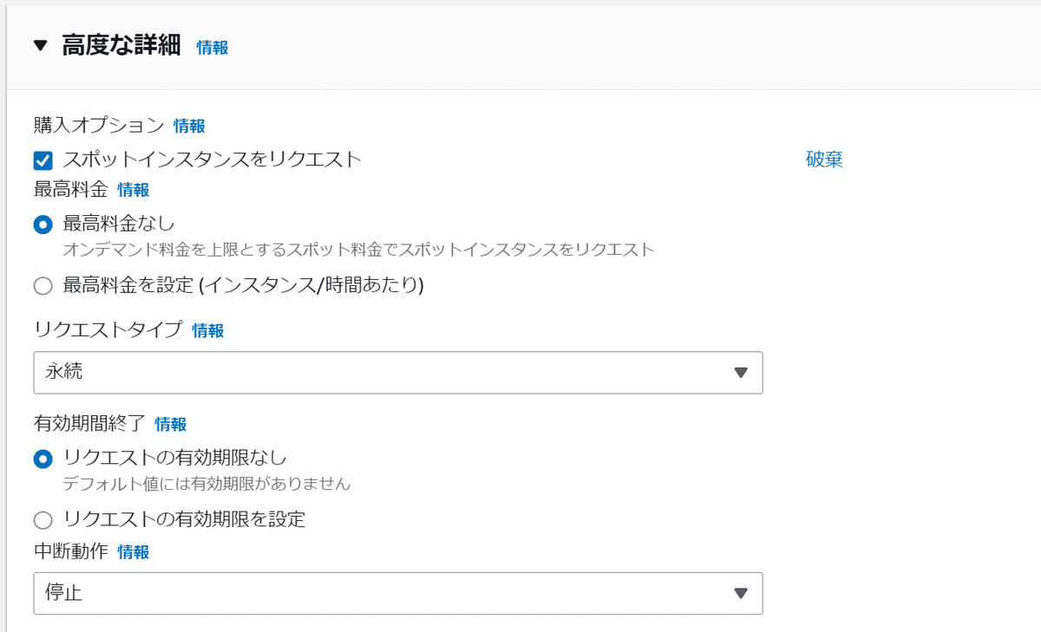
Task: Click the 破棄 link
Action: (x=824, y=160)
